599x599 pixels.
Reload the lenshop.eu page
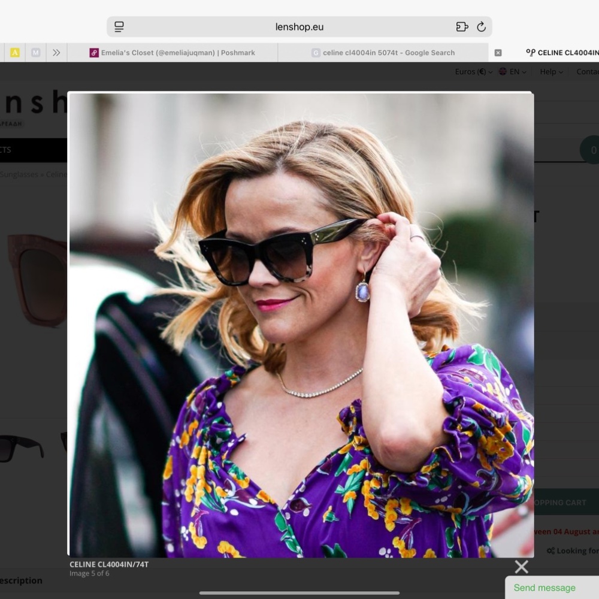coord(482,27)
